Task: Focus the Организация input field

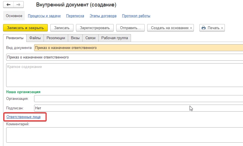Action: point(138,99)
